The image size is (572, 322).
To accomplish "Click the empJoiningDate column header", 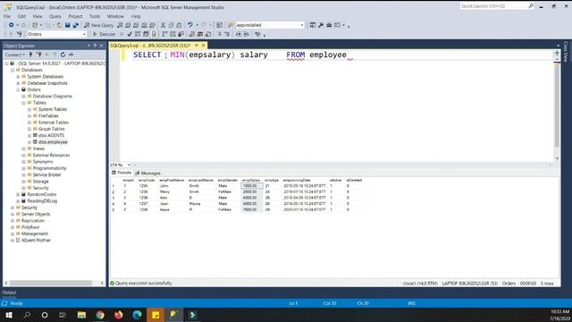I will 297,181.
